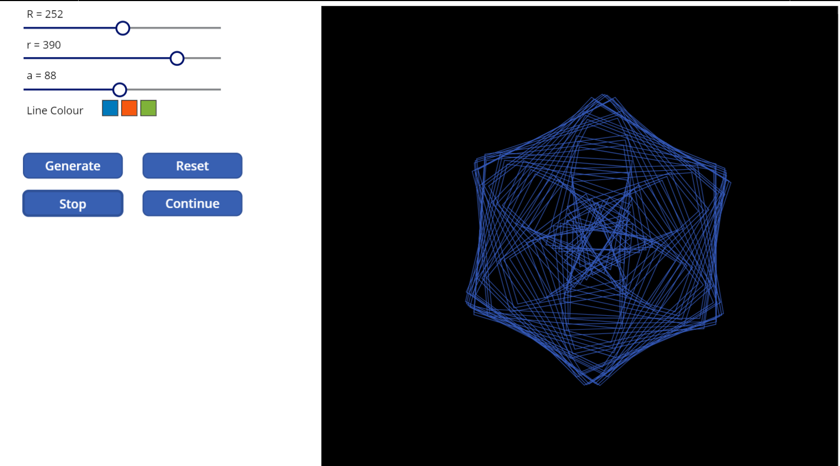This screenshot has height=466, width=840.
Task: Click the "R = 252" label
Action: click(x=45, y=14)
